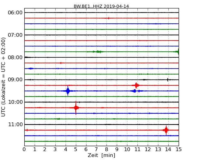The height and width of the screenshot is (162, 203).
Task: Select the red event near minute 14 at 11:15
Action: 166,130
